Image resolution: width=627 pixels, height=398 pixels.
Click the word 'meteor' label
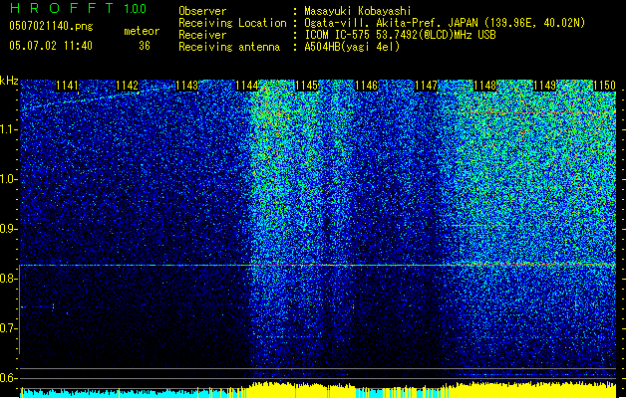[142, 31]
